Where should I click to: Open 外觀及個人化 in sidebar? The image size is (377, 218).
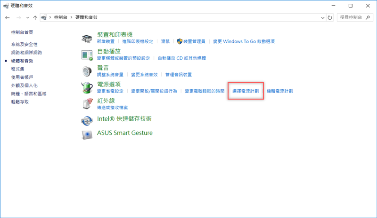point(25,86)
